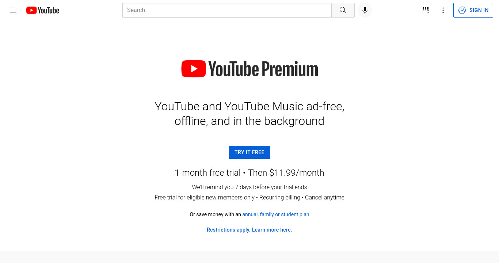Open the three-dot settings menu
Screen dimensions: 499x263
click(443, 10)
